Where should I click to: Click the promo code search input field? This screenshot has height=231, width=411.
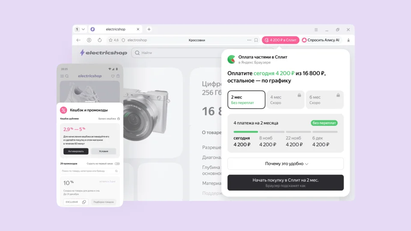89,171
